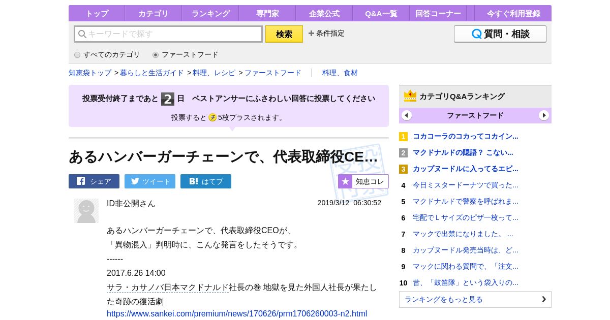Open rank 8 カップヌードル発売当時は link
The height and width of the screenshot is (320, 610).
[x=466, y=250]
